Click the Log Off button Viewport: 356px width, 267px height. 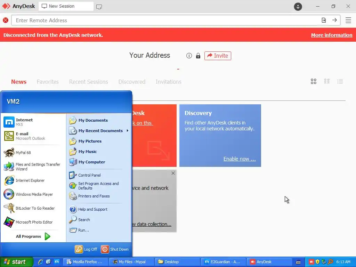click(x=86, y=249)
